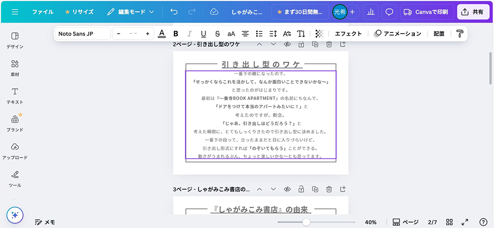The image size is (494, 228).
Task: Open the ブランド sidebar tab
Action: pyautogui.click(x=15, y=123)
